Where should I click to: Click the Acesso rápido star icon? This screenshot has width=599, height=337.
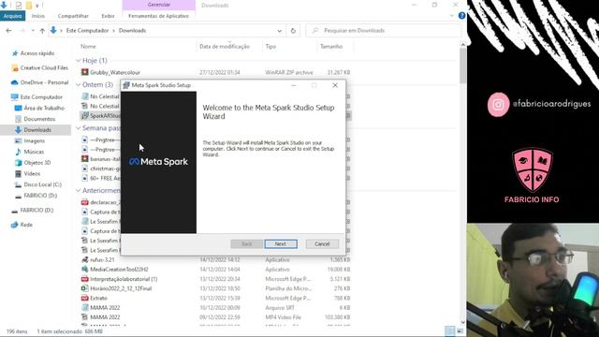[x=15, y=53]
